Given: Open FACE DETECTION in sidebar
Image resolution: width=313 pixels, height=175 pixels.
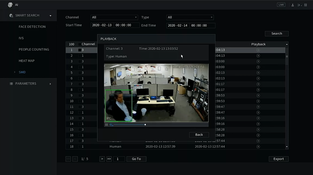Looking at the screenshot, I should pyautogui.click(x=32, y=27).
